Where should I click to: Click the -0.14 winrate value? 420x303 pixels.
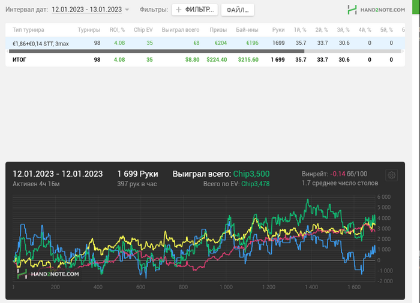coord(337,174)
